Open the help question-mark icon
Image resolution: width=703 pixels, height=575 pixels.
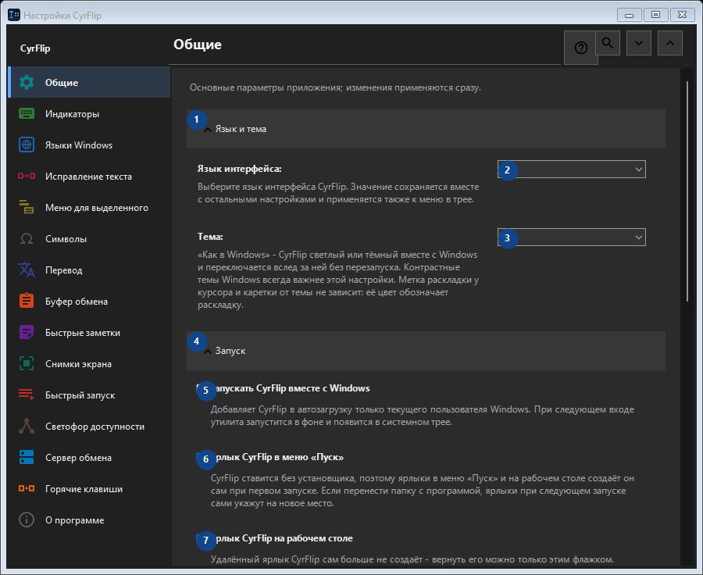point(581,48)
